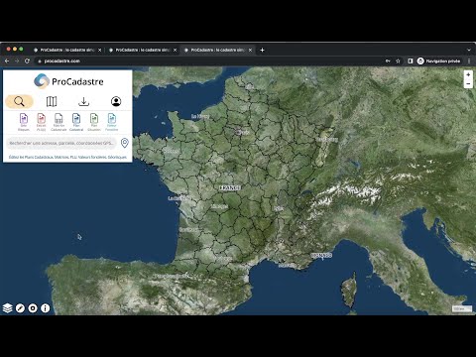Click the MONACO label on the map
Image resolution: width=476 pixels, height=357 pixels.
tap(321, 256)
